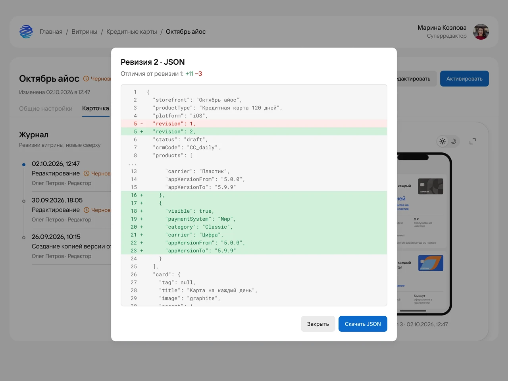Click the "image": "graphite" line
This screenshot has height=381, width=508.
click(254, 298)
